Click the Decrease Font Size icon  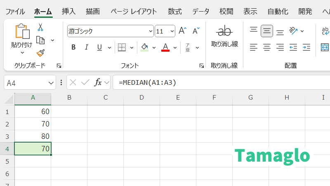point(196,31)
